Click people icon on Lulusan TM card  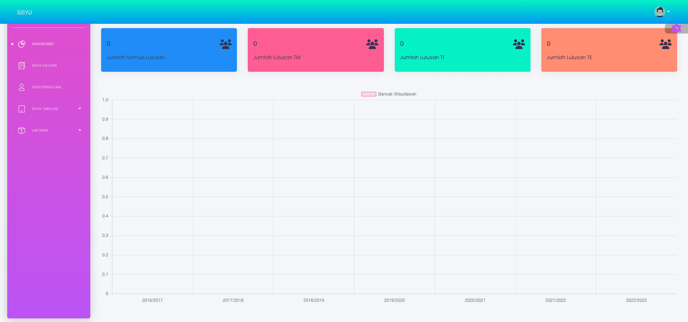pos(372,44)
